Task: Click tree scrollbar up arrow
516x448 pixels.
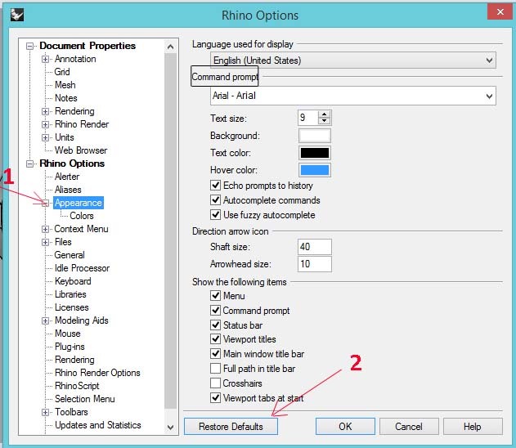Action: (x=170, y=47)
